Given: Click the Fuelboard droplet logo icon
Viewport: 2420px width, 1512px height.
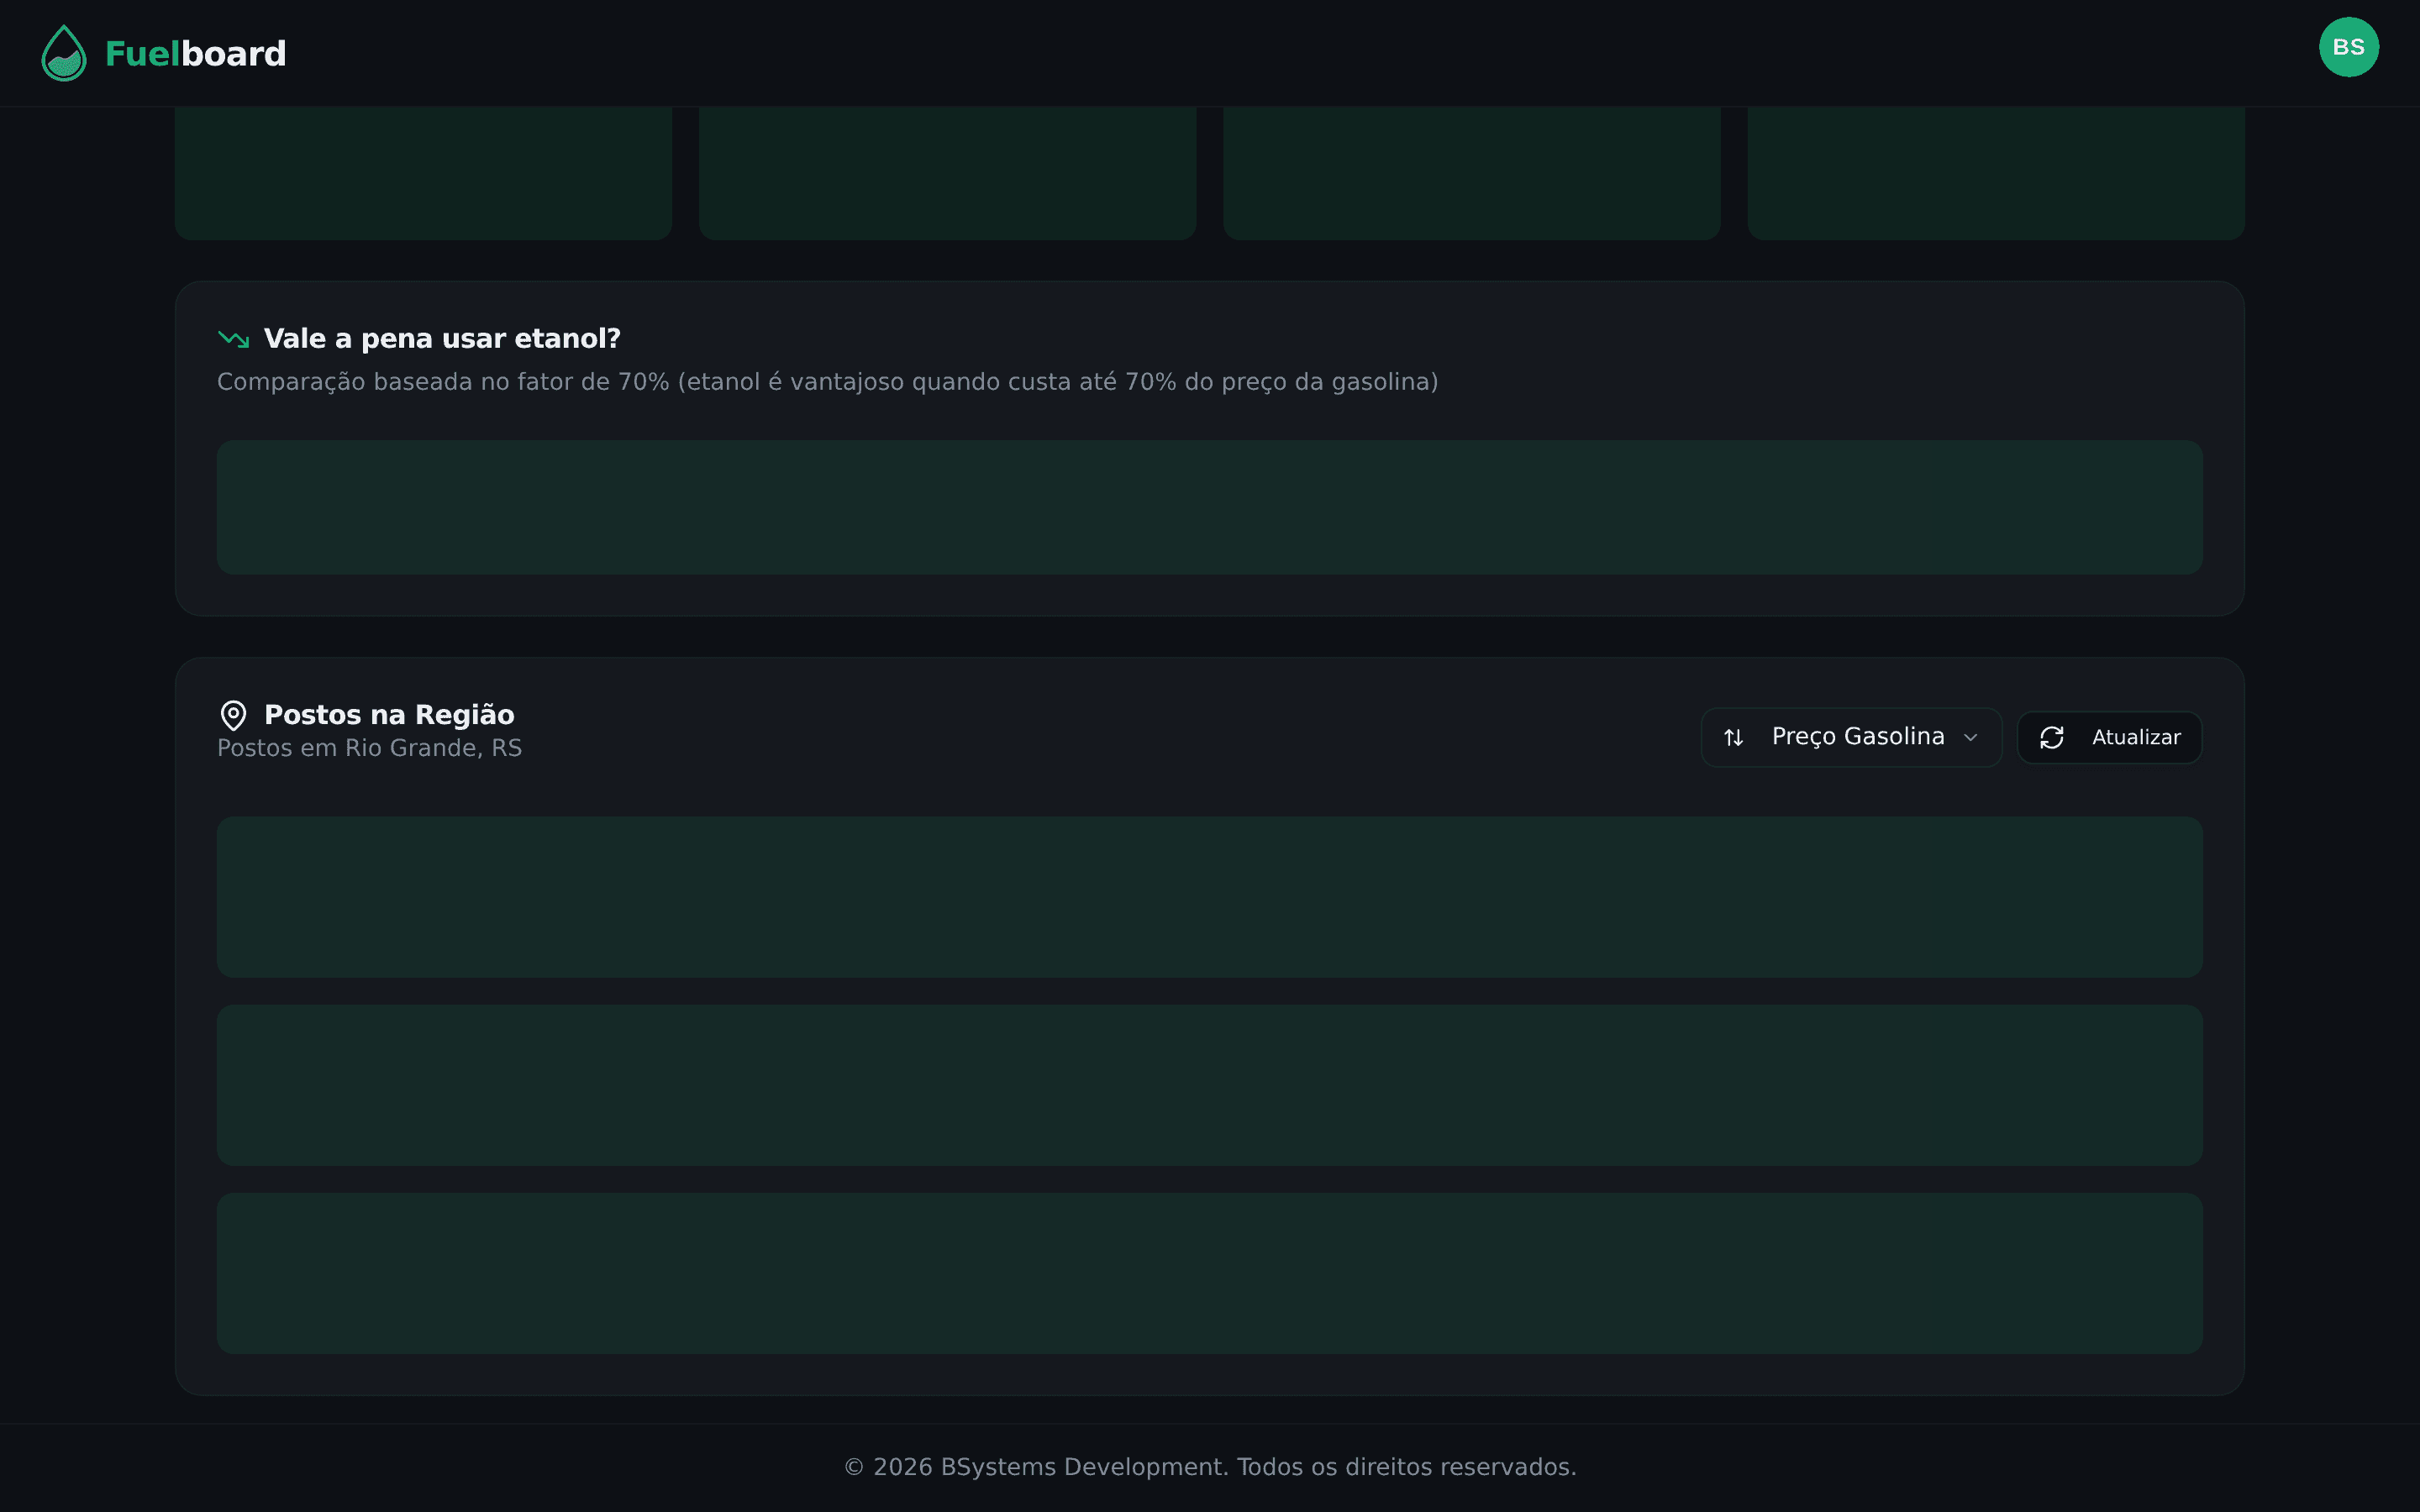Looking at the screenshot, I should 64,53.
